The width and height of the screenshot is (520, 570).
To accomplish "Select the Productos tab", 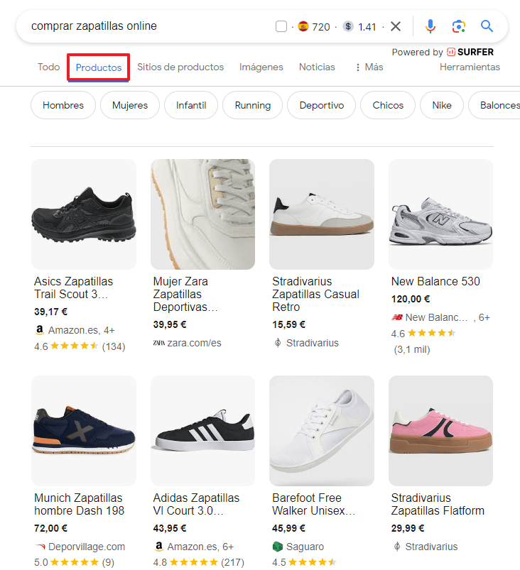I will (x=99, y=67).
